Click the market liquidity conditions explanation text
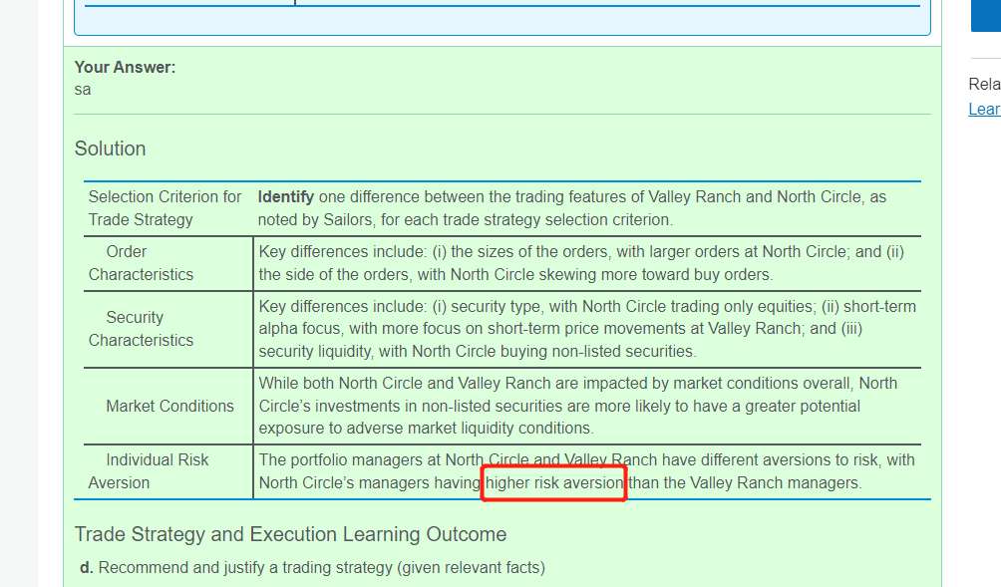This screenshot has height=587, width=1001. 577,406
